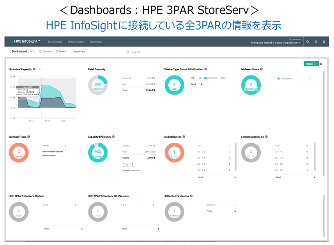
Task: Expand the Columns dropdown
Action: (46, 52)
